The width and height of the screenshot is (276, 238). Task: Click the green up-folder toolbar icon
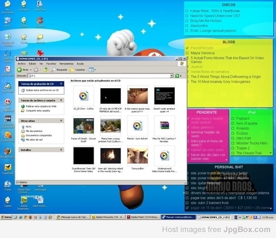point(46,70)
